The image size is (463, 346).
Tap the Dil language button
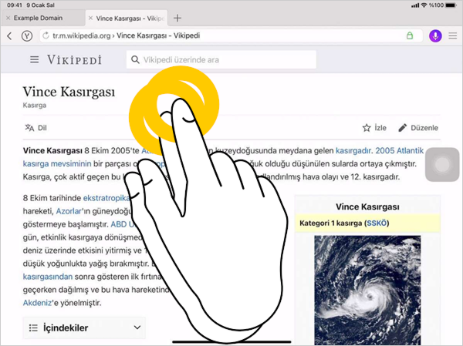(35, 128)
